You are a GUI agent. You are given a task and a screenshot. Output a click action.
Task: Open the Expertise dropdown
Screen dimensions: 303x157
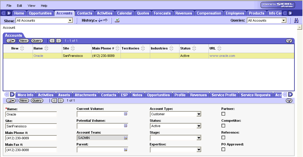click(199, 150)
